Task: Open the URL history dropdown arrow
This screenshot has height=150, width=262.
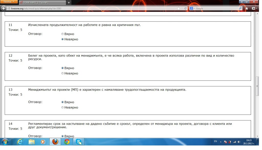Action: pyautogui.click(x=182, y=8)
